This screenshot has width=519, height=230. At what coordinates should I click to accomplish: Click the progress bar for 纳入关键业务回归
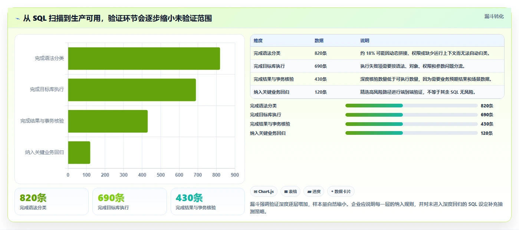click(411, 133)
